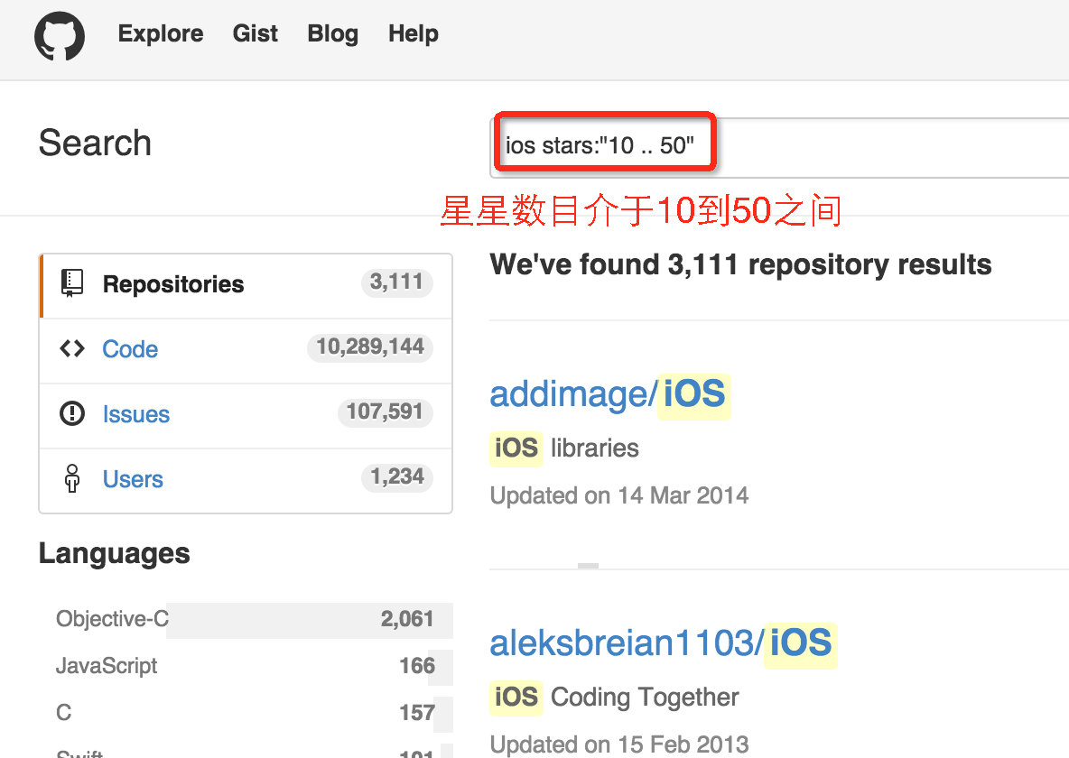
Task: Click the Repositories book icon
Action: click(x=71, y=283)
